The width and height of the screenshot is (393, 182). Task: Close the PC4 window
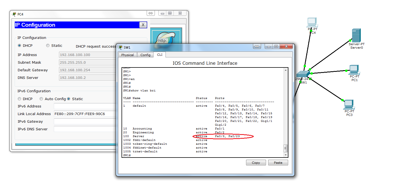[x=180, y=13]
